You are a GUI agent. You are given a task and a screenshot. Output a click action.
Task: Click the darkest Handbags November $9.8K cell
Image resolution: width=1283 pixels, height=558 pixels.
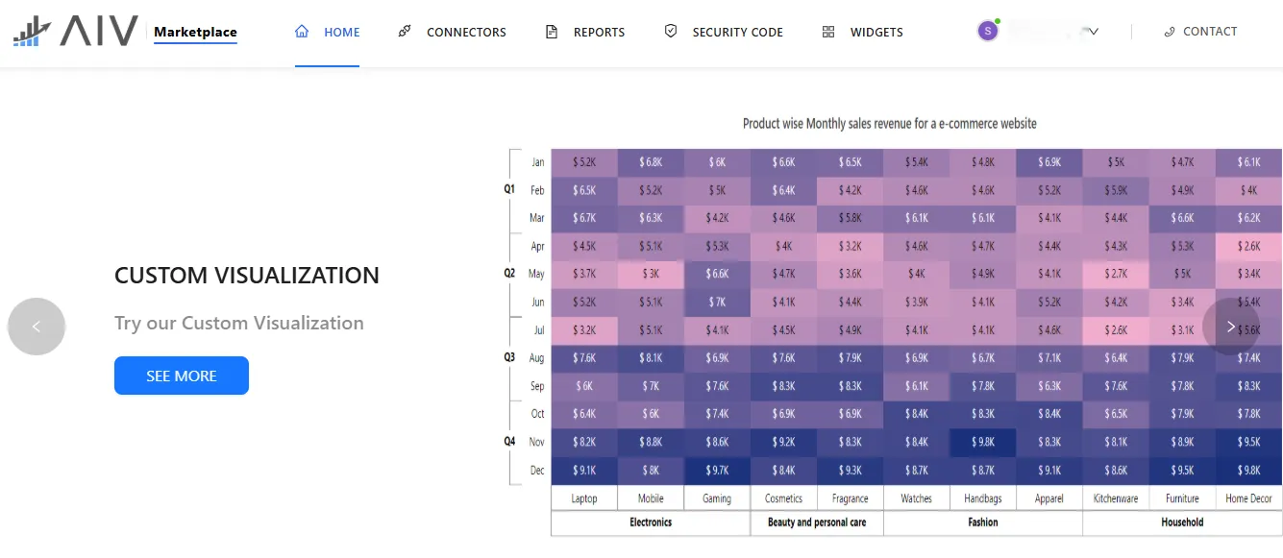click(983, 442)
